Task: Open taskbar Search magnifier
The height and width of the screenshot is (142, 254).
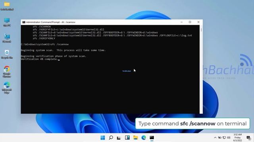Action: click(x=111, y=138)
